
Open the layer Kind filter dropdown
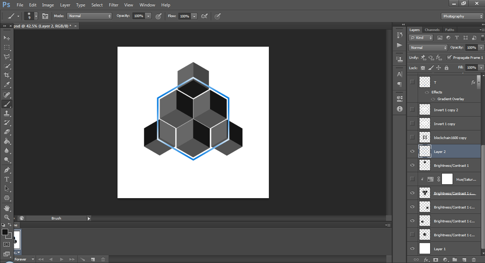[x=421, y=38]
